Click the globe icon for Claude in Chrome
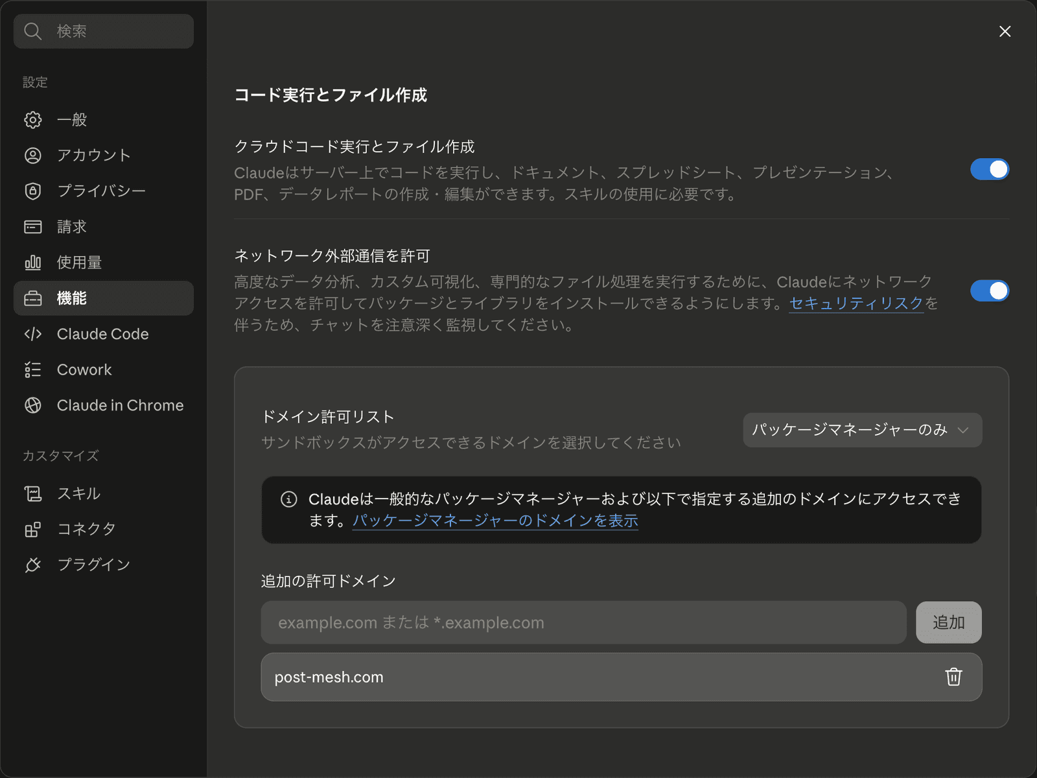 (x=33, y=405)
